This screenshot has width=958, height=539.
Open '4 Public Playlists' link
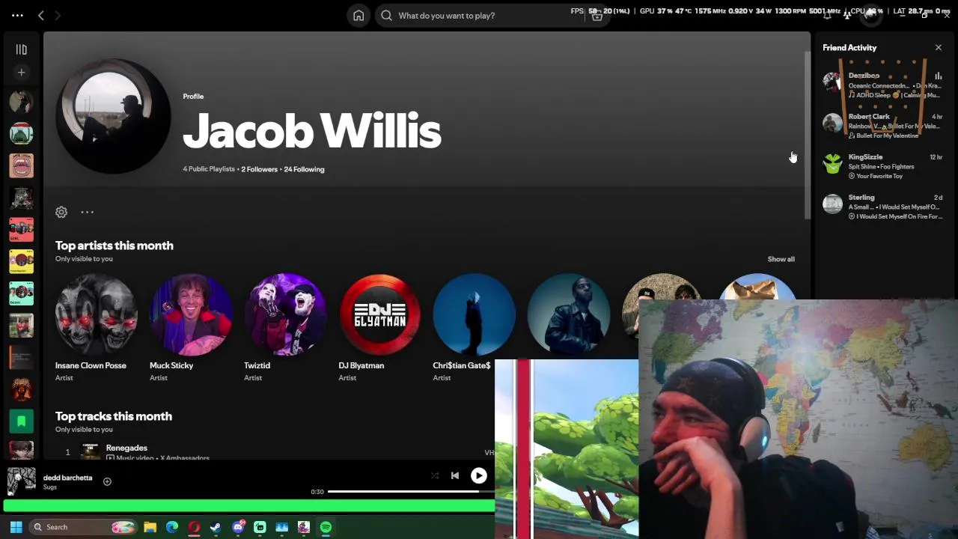point(209,169)
